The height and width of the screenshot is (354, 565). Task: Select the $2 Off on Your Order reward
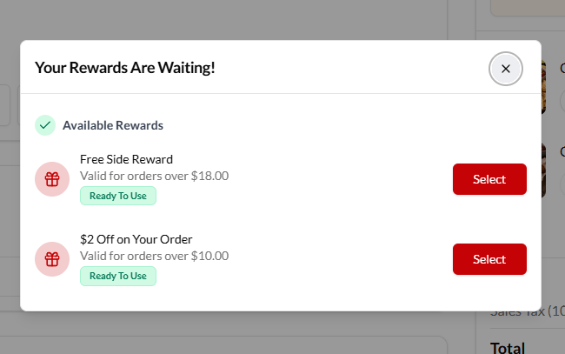tap(489, 259)
